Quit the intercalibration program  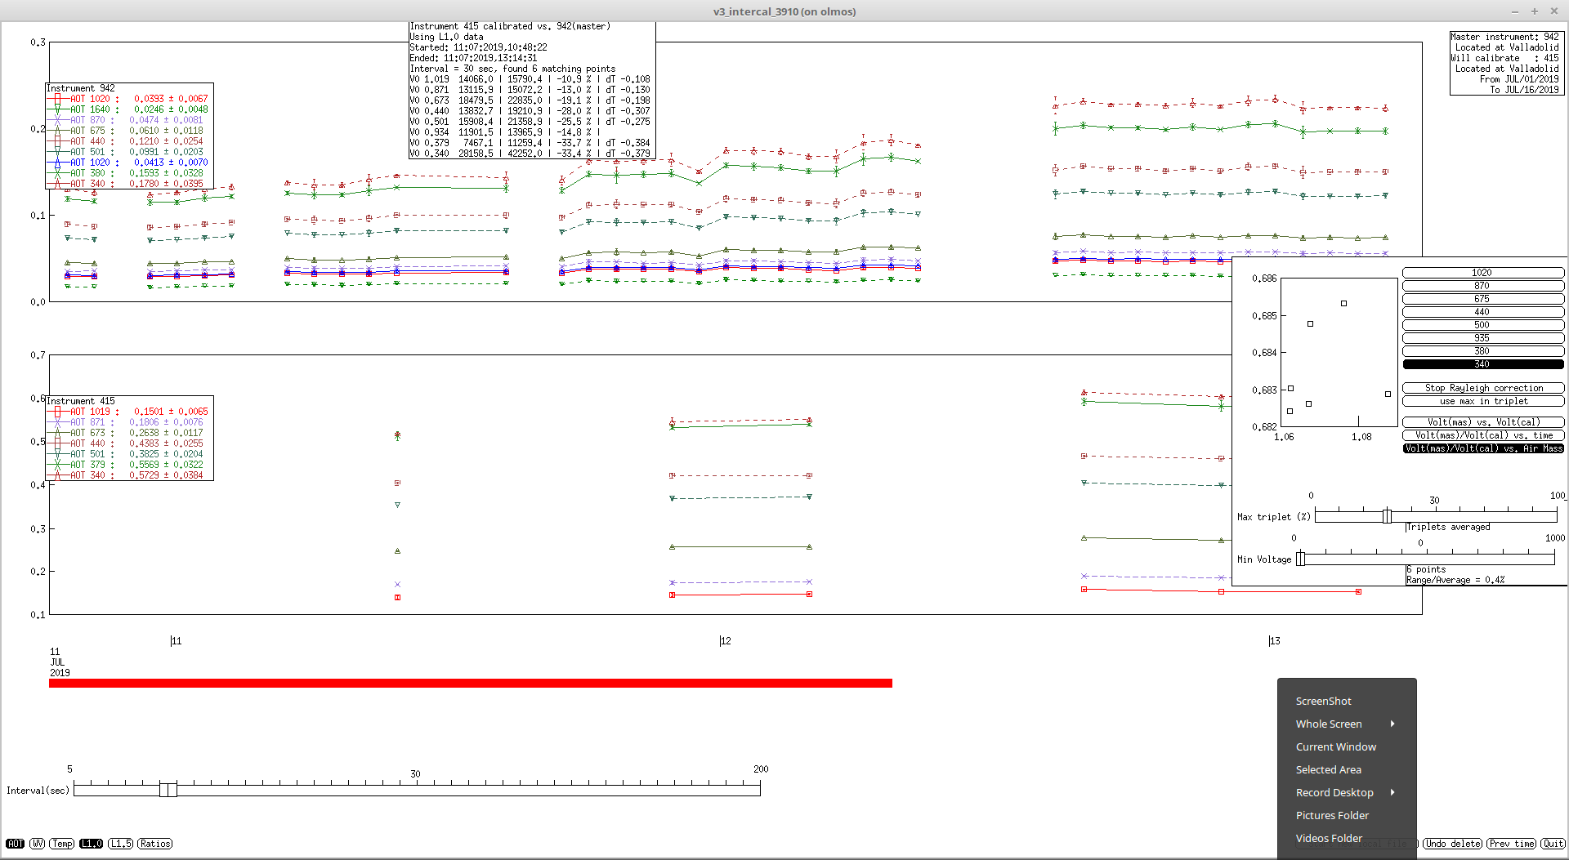click(x=1553, y=844)
